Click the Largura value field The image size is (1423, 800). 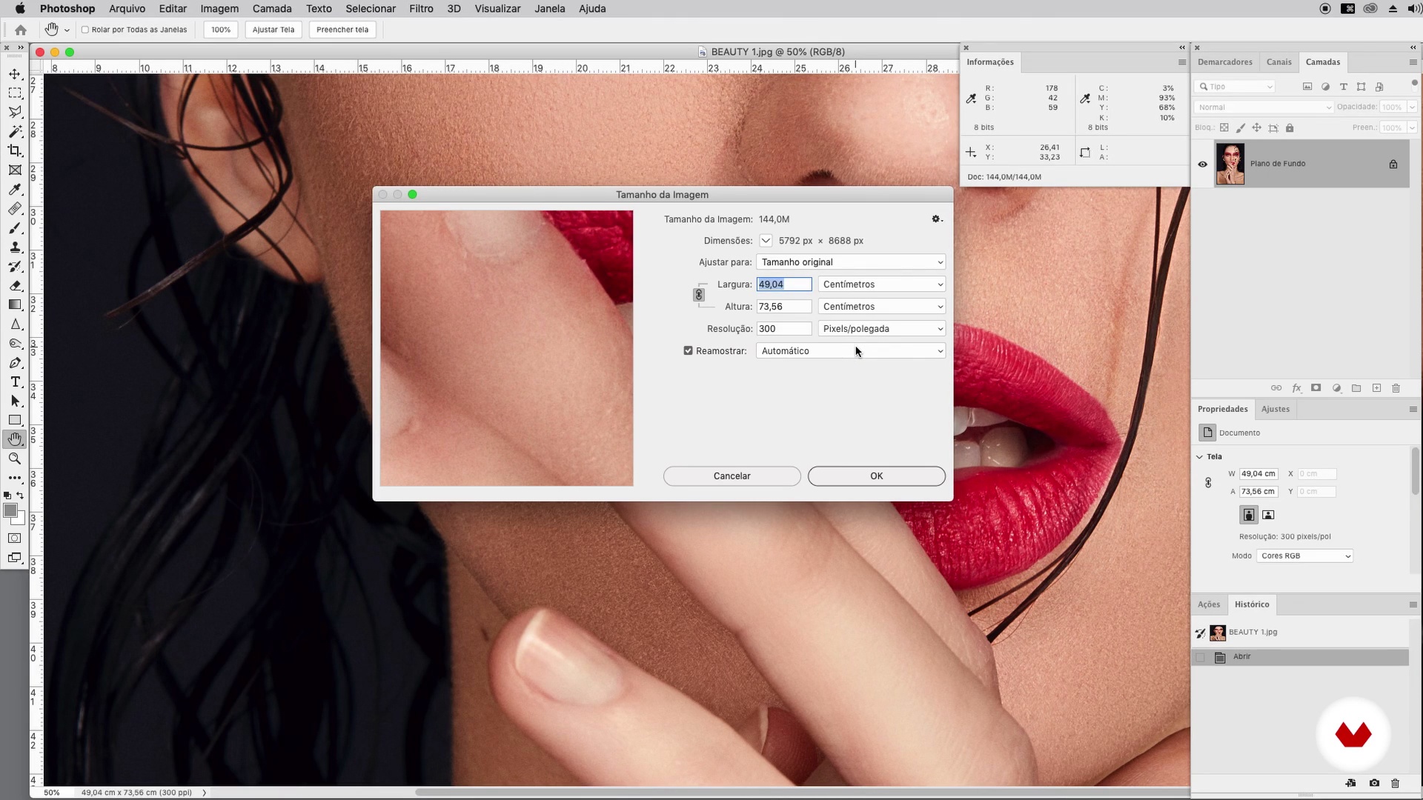[784, 284]
